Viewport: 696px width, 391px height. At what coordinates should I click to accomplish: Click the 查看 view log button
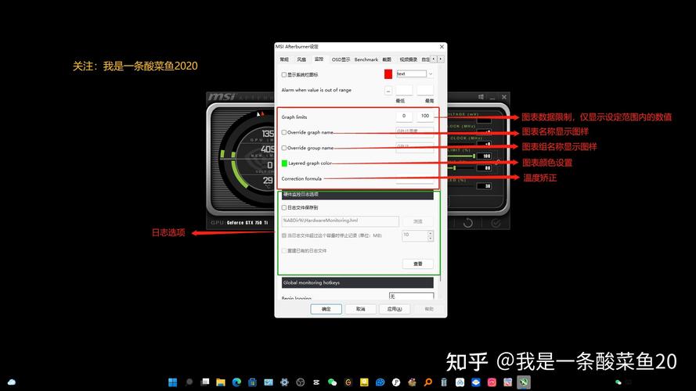click(418, 264)
